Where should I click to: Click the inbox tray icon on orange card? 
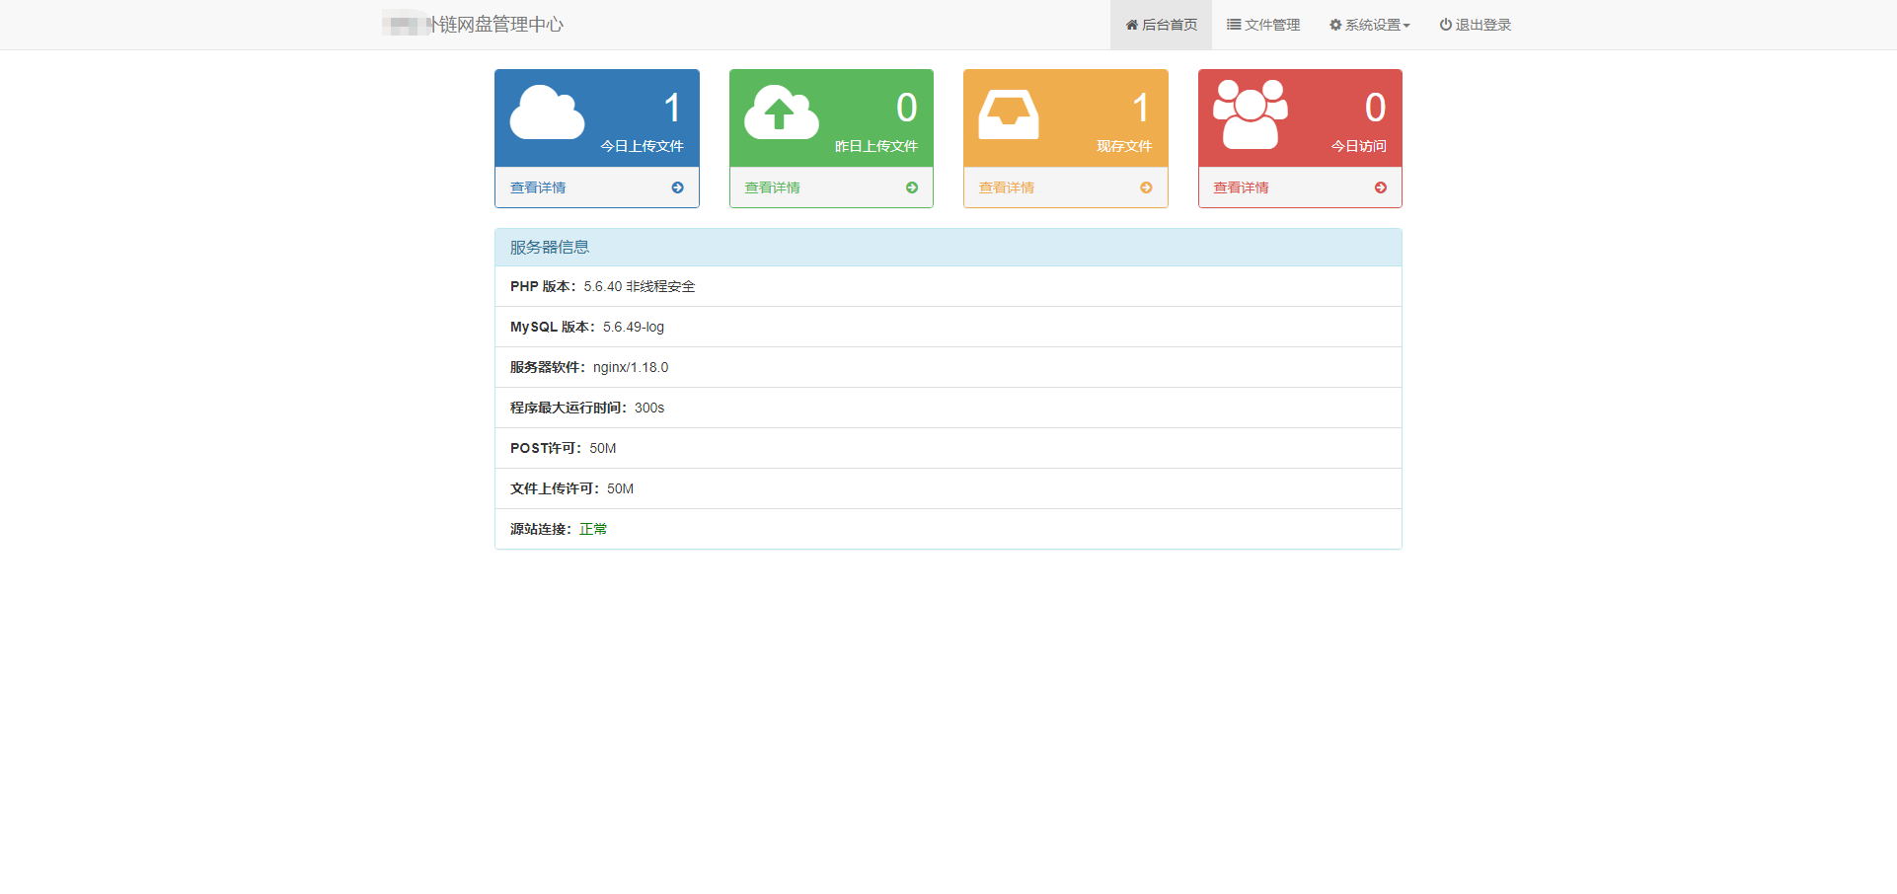(1008, 114)
